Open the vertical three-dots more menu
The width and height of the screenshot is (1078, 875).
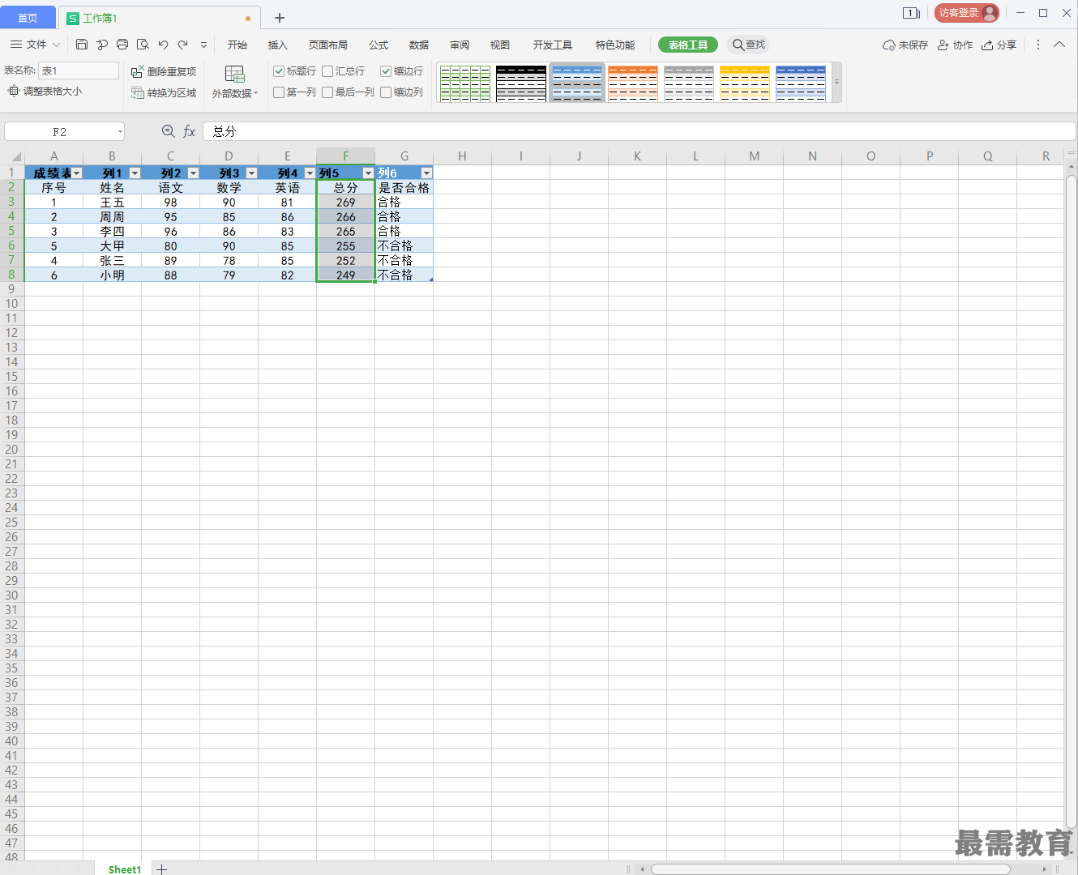(1038, 45)
